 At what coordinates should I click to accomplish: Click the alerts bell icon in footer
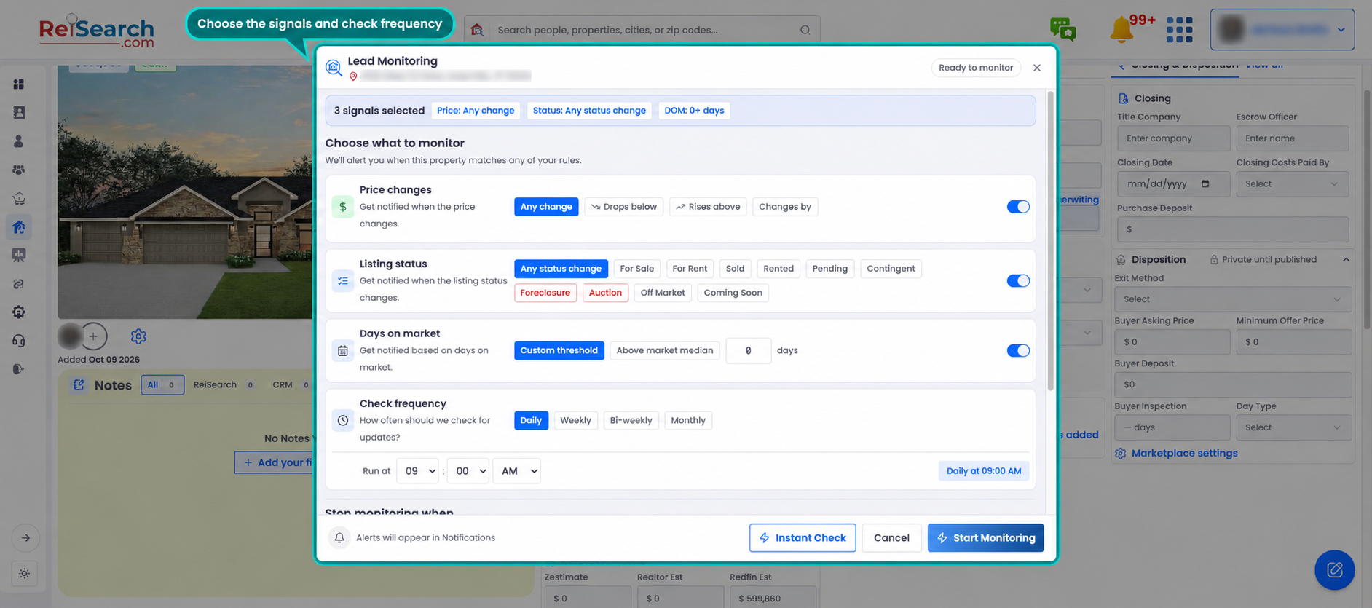339,538
